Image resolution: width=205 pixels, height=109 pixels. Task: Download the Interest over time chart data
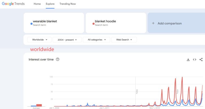click(x=188, y=60)
